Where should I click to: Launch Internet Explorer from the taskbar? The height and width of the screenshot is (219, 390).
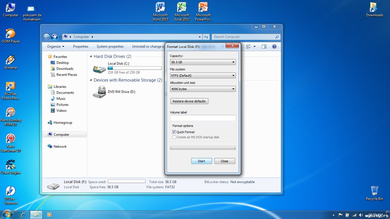[23, 214]
